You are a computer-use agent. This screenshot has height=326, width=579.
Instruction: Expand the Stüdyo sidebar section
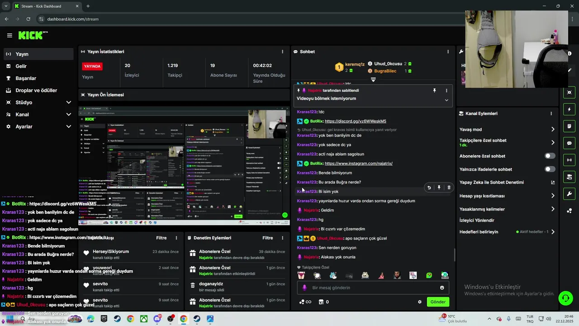pyautogui.click(x=38, y=102)
